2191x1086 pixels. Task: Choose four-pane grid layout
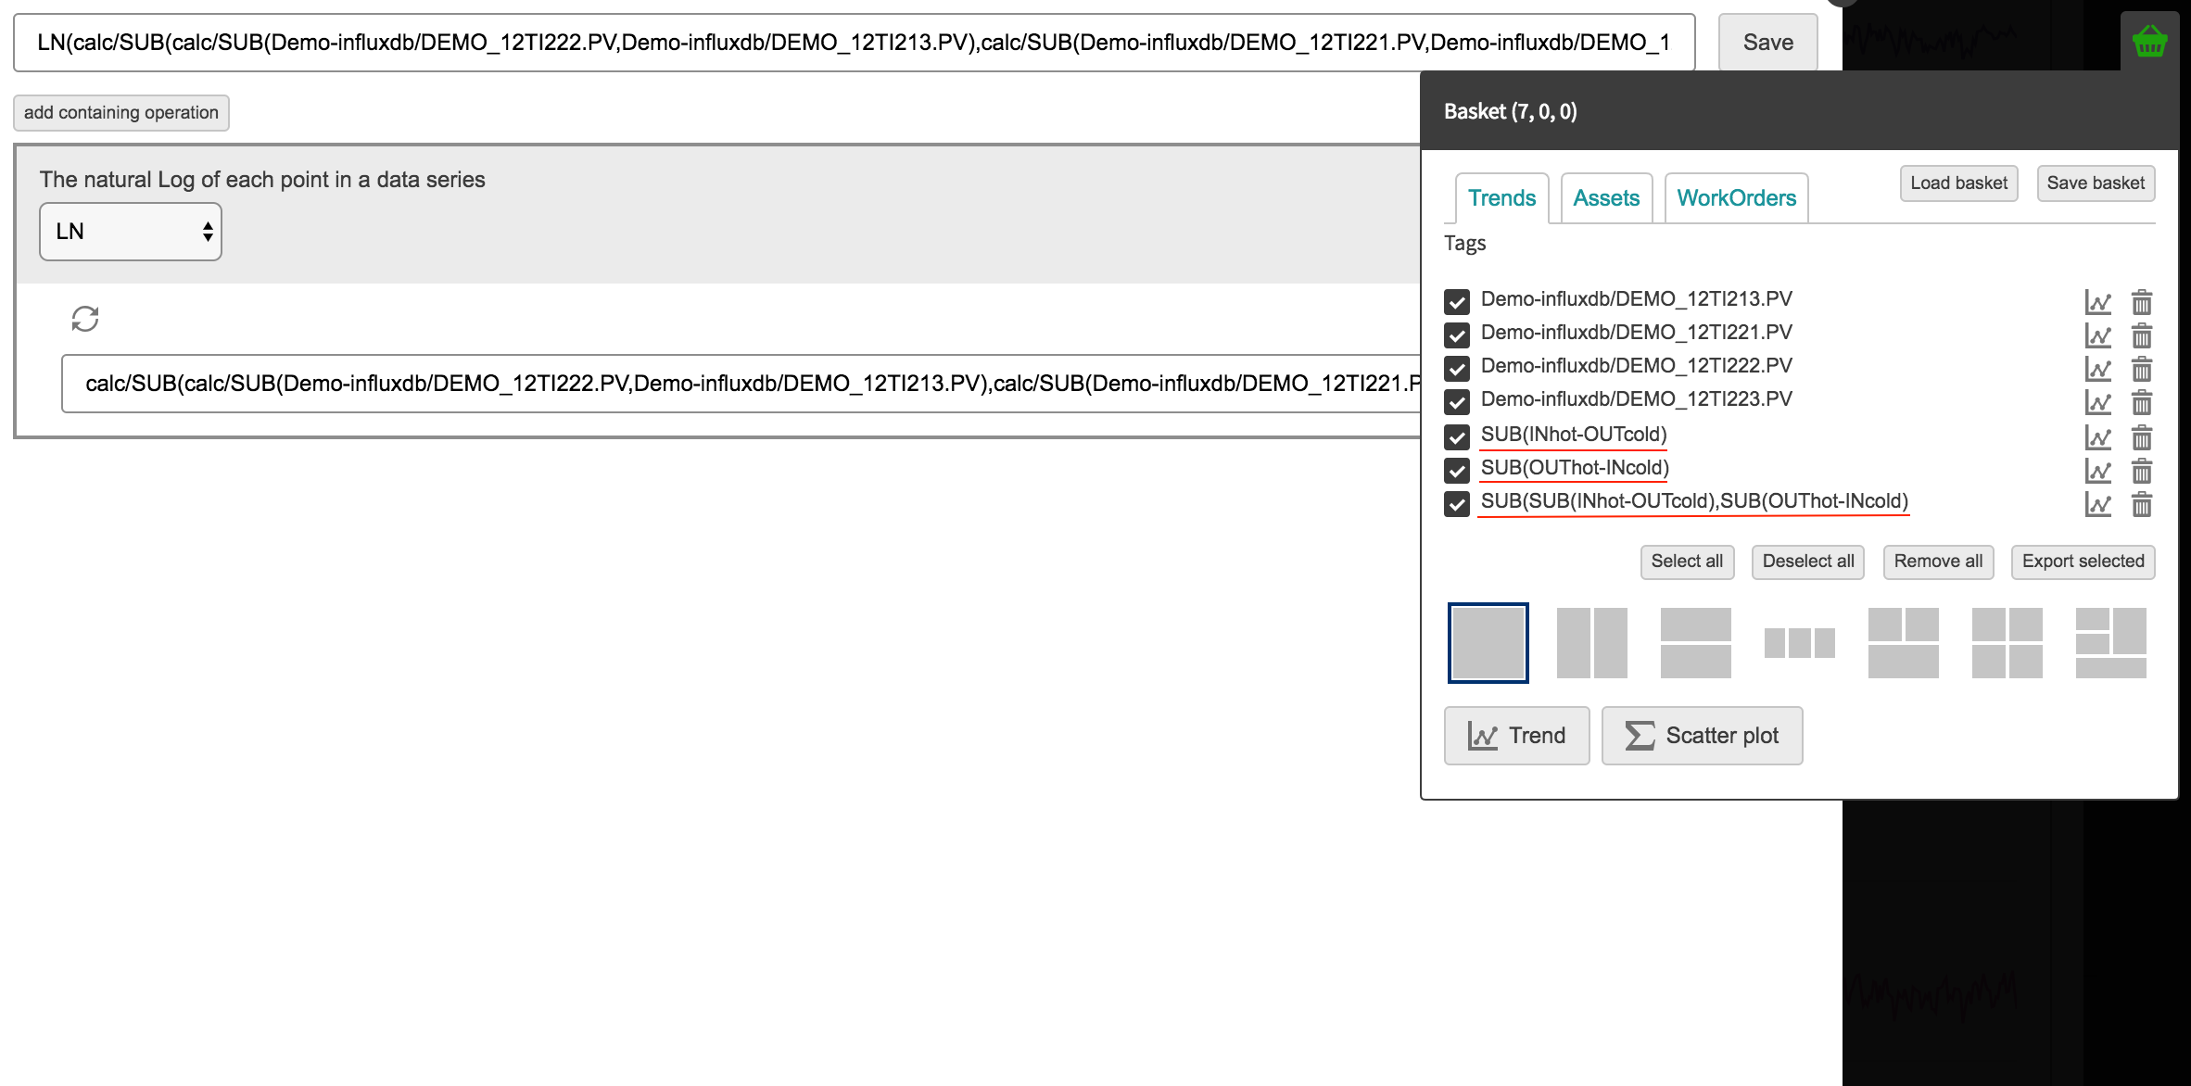point(2007,643)
